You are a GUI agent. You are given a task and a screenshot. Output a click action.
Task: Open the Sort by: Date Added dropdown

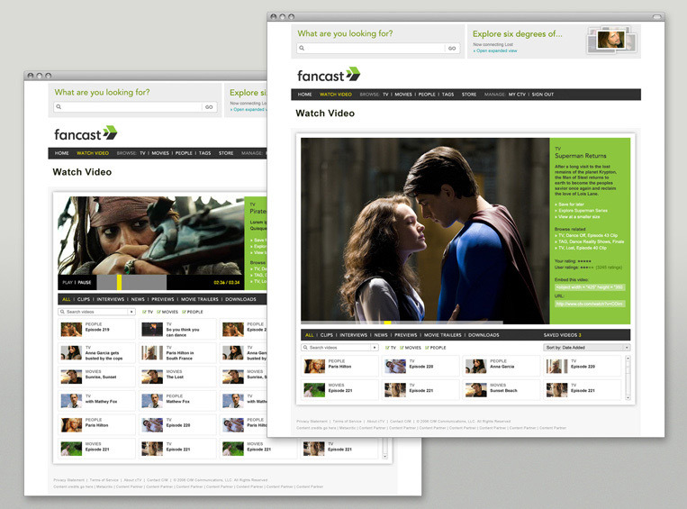[x=587, y=348]
